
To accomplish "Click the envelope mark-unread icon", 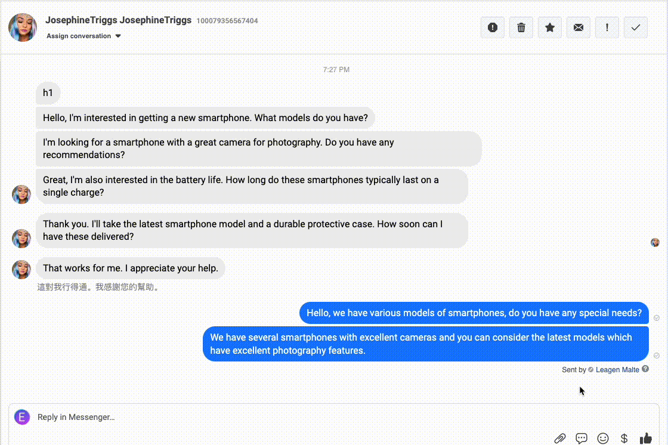I will click(x=578, y=27).
